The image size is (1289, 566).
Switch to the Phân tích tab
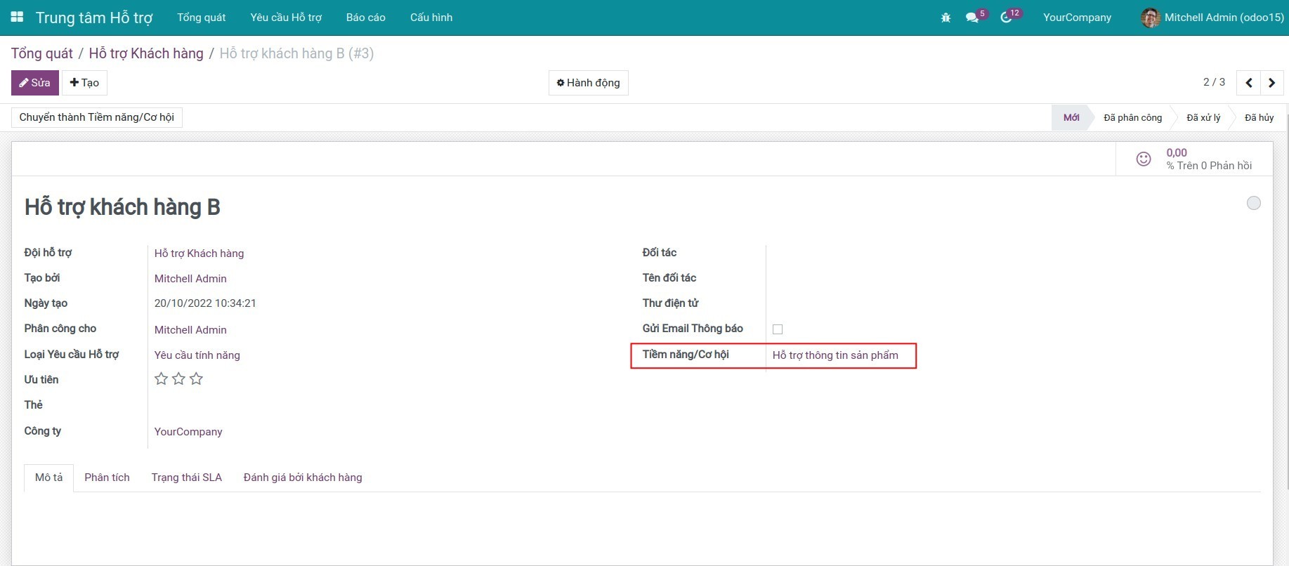107,478
